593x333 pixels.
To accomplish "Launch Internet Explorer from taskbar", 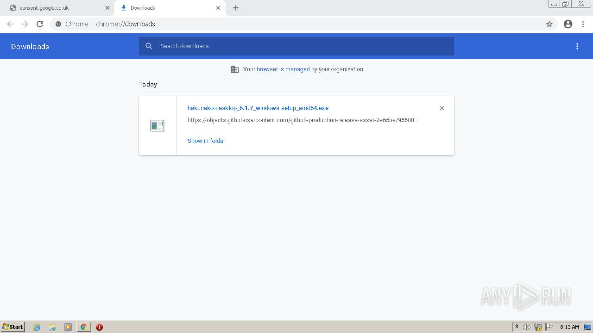I will (37, 327).
